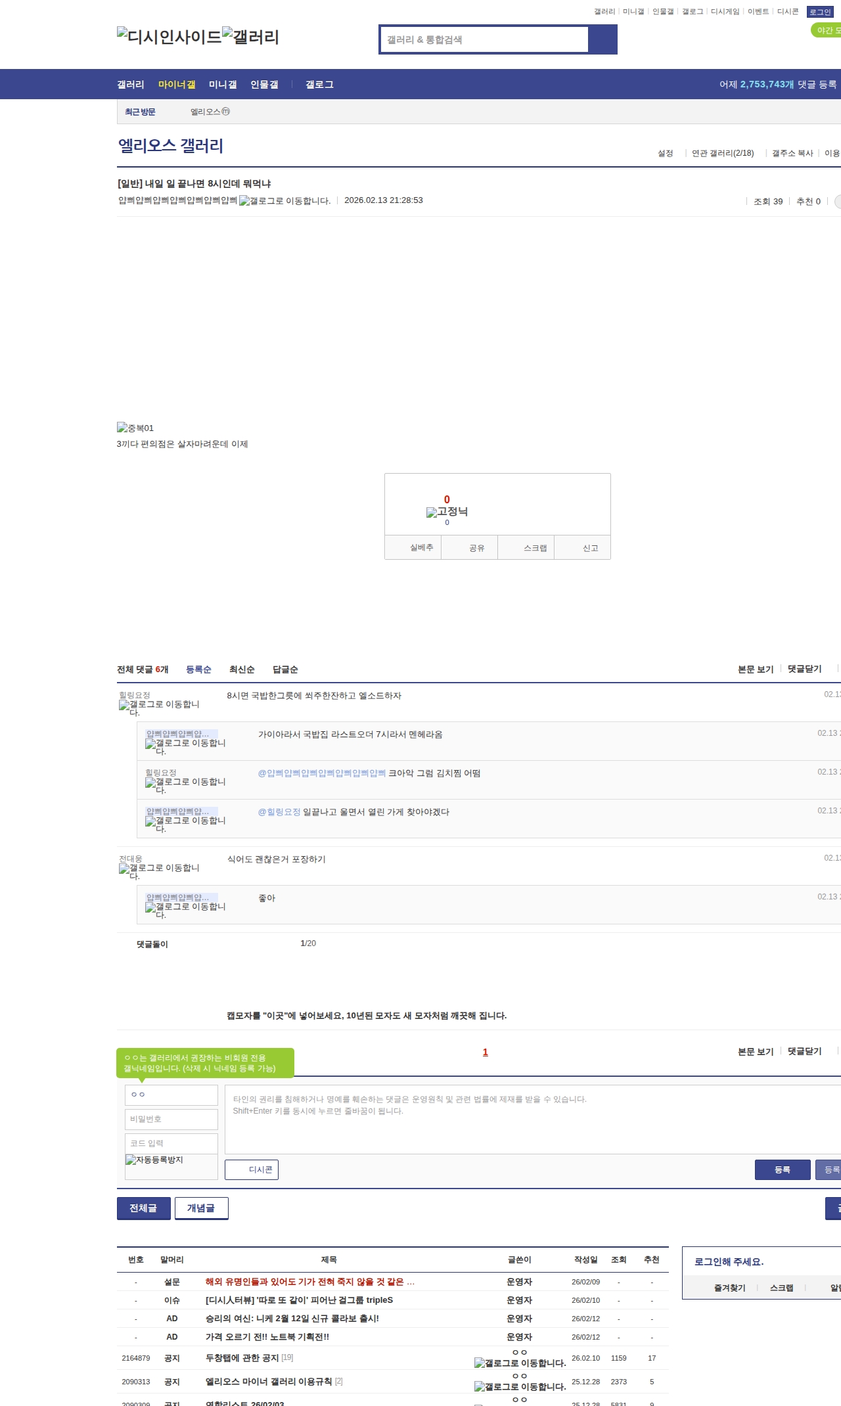
Task: Click gallog icon next to post author
Action: pyautogui.click(x=284, y=201)
